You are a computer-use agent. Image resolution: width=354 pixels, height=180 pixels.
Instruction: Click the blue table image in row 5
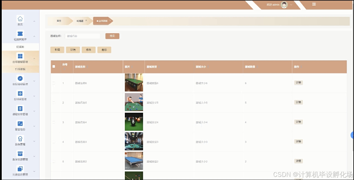coord(134,161)
